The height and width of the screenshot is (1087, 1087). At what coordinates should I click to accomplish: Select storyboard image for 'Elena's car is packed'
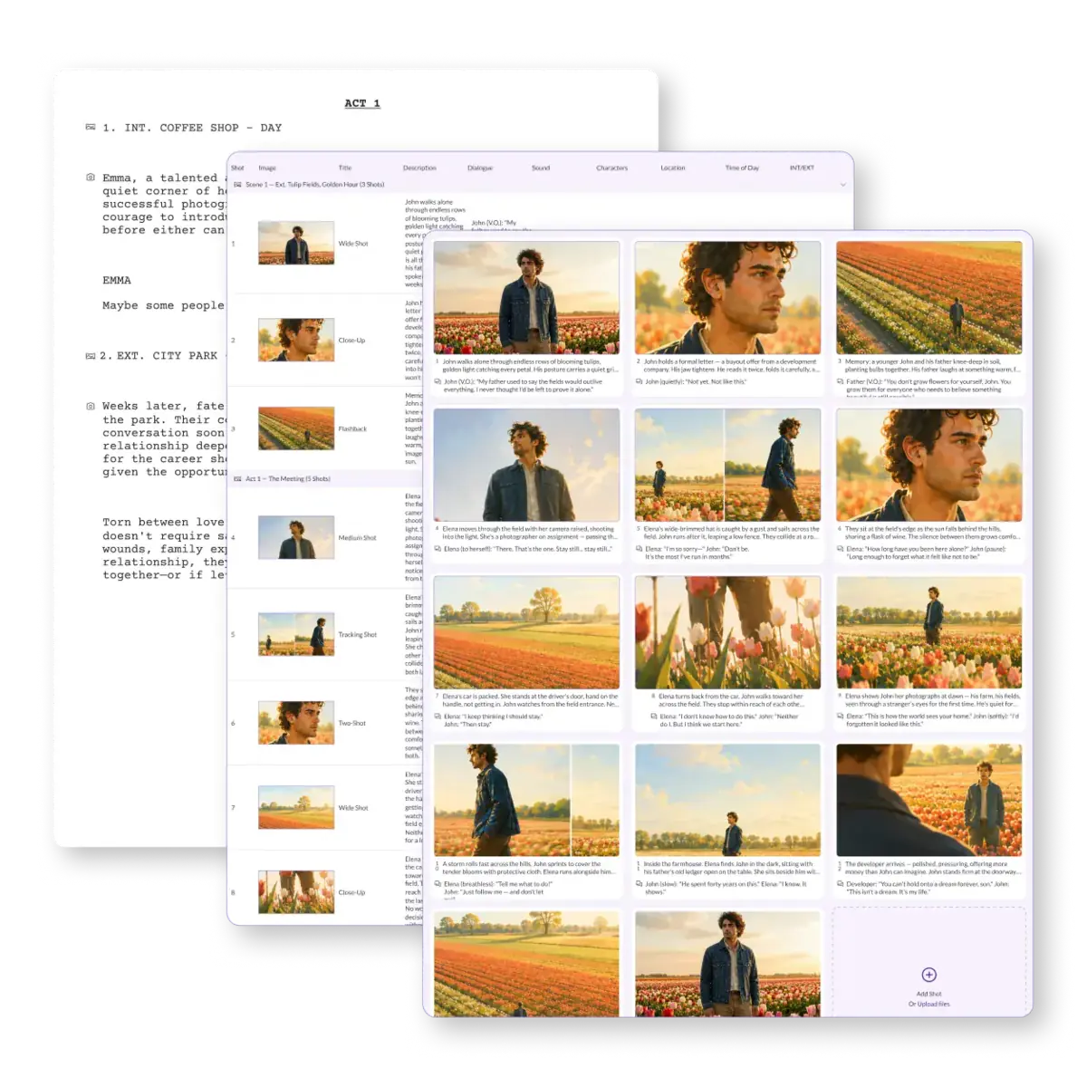(x=527, y=632)
